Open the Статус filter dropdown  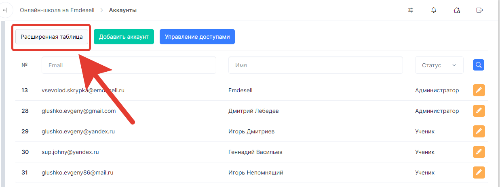(439, 65)
